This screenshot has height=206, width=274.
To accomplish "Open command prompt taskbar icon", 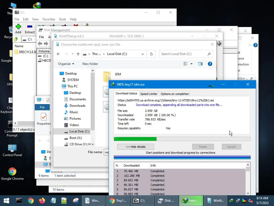I will (19, 201).
